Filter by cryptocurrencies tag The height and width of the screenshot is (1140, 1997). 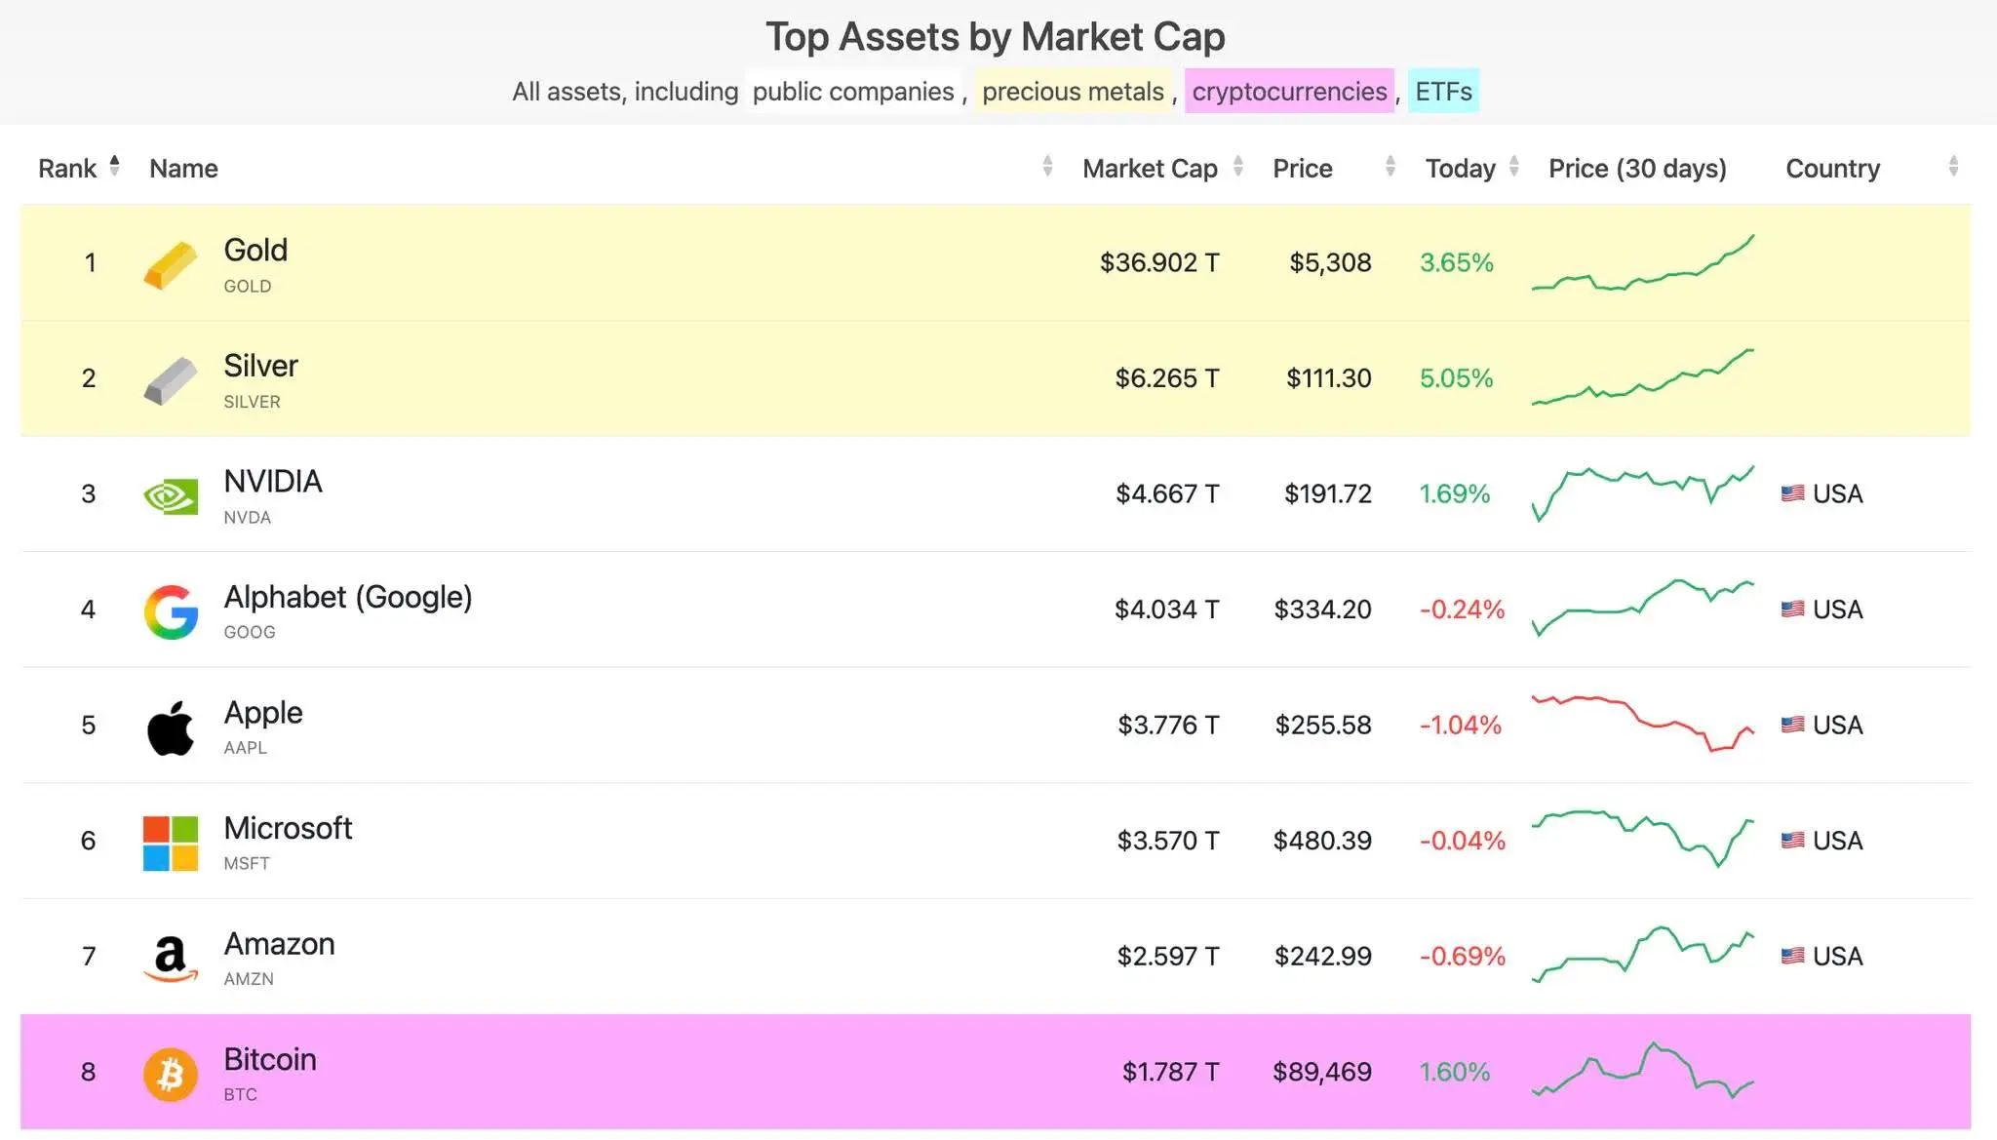tap(1289, 92)
